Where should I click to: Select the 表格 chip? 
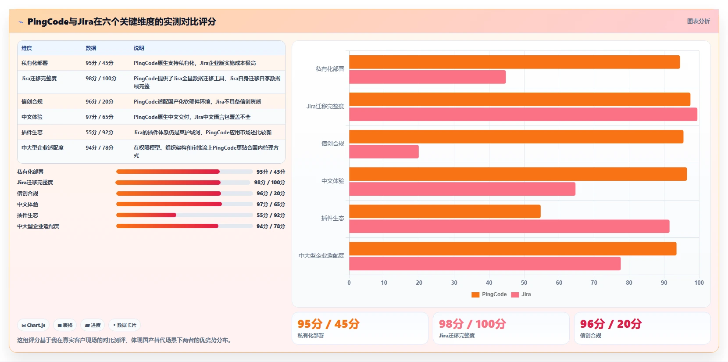point(65,325)
